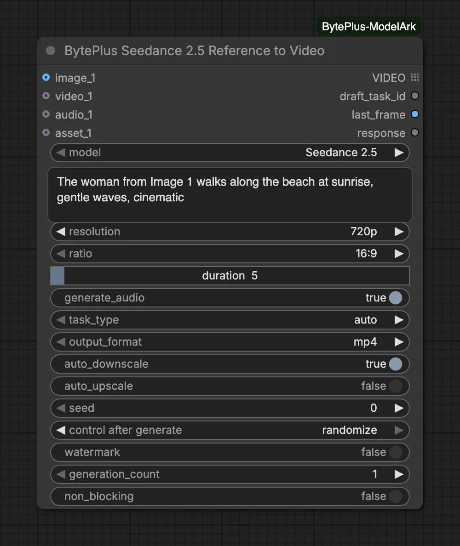Click the VIDEO output label
460x546 pixels.
point(389,78)
